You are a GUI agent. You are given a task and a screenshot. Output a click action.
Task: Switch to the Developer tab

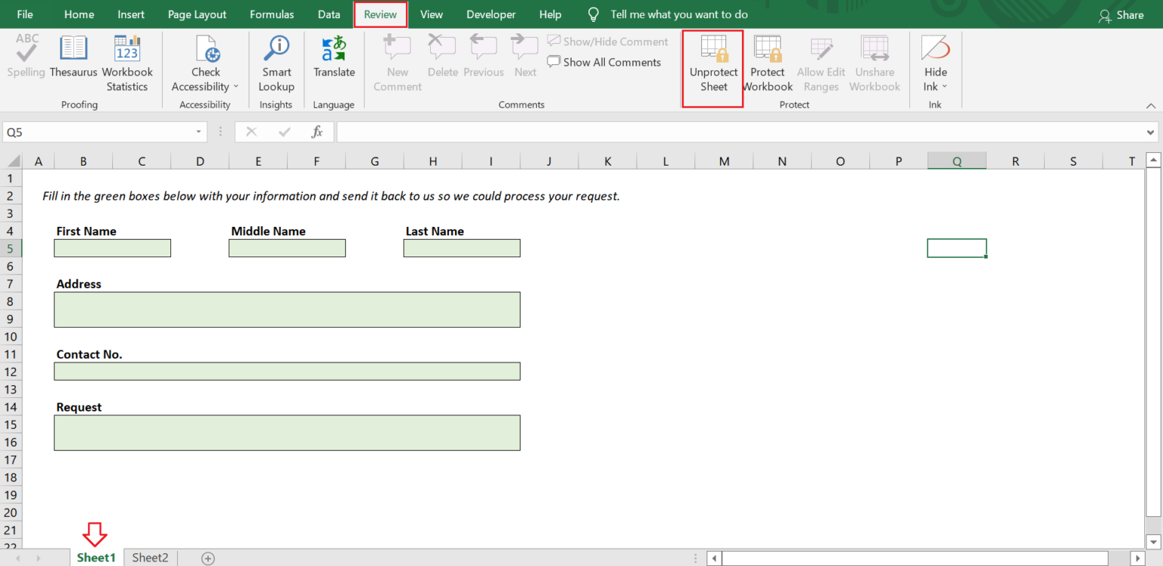tap(491, 14)
